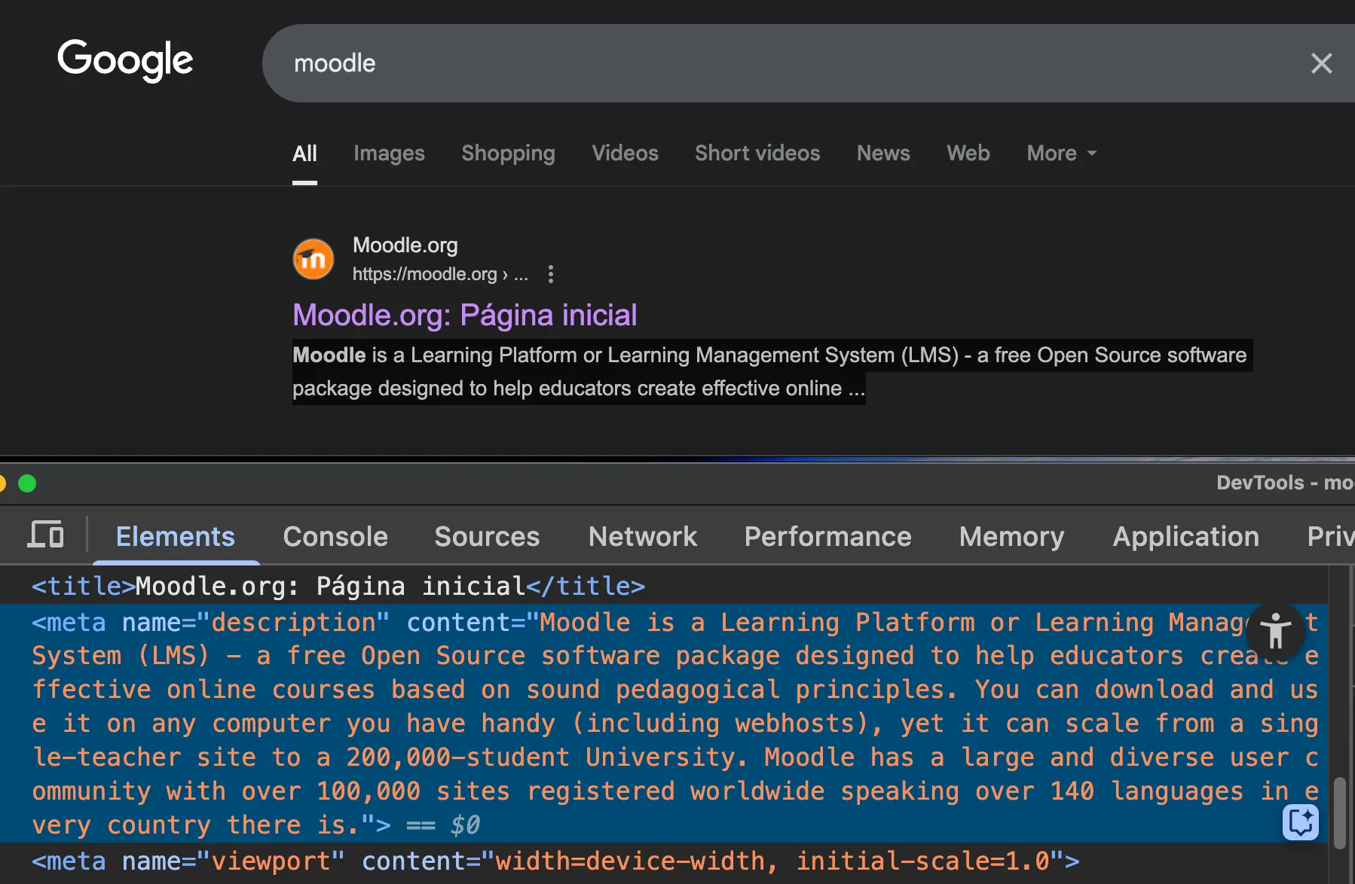The height and width of the screenshot is (884, 1355).
Task: Switch to the Console tab in DevTools
Action: [x=335, y=536]
